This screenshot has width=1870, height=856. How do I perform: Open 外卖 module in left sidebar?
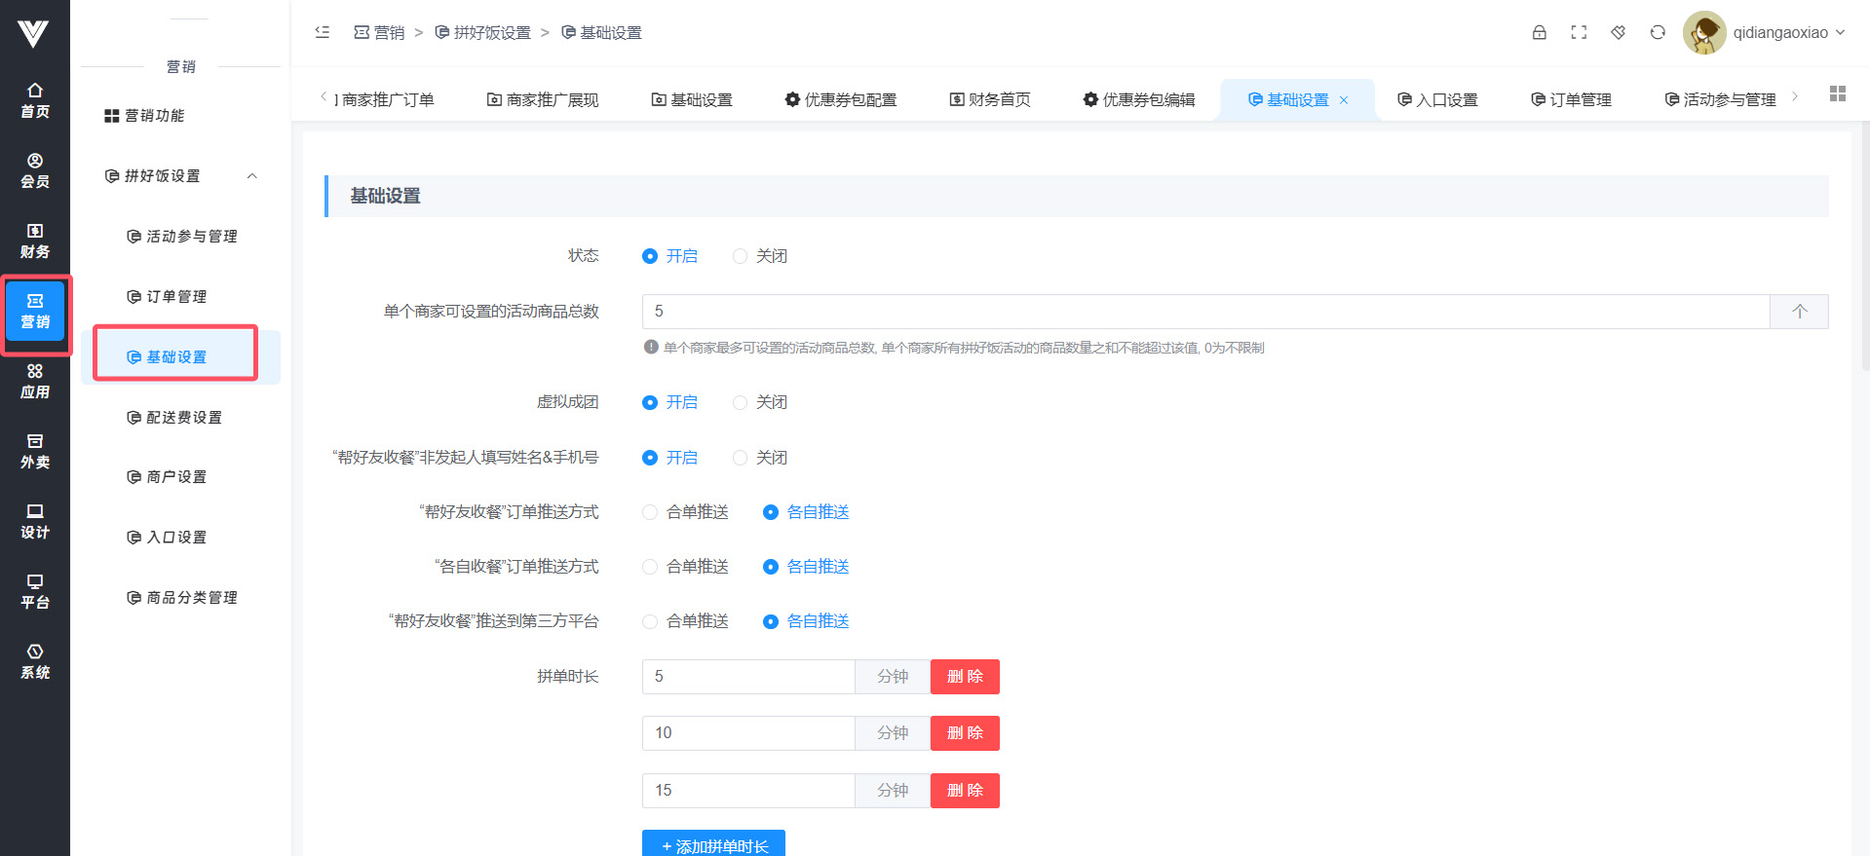[x=35, y=451]
